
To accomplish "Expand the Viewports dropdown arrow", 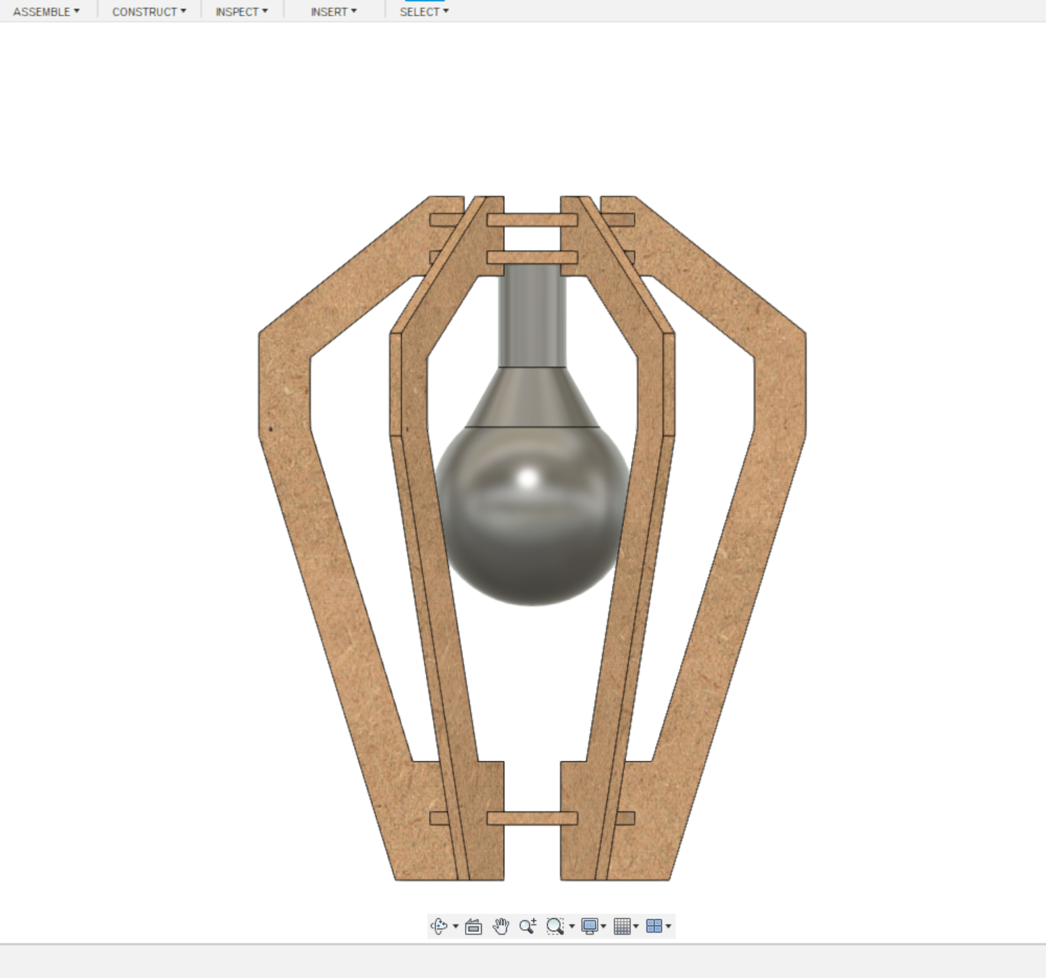I will [667, 926].
